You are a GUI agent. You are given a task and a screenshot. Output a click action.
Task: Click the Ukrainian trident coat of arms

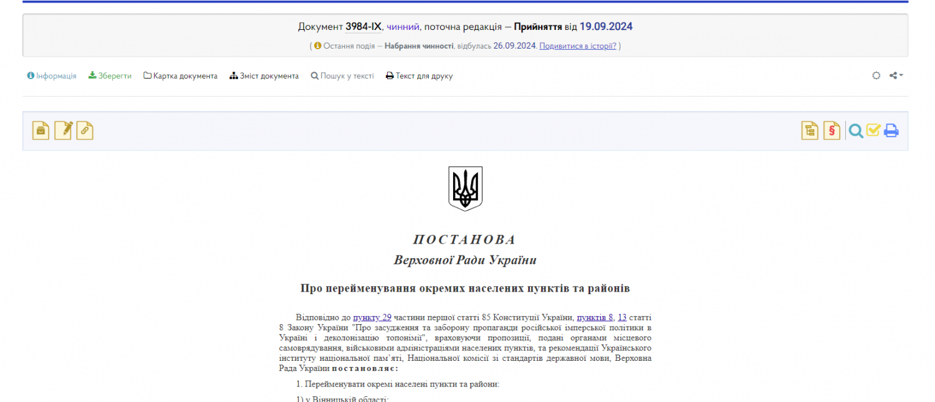(465, 188)
